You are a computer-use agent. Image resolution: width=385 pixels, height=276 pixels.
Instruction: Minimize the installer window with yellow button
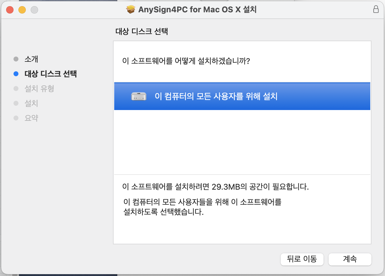point(22,10)
